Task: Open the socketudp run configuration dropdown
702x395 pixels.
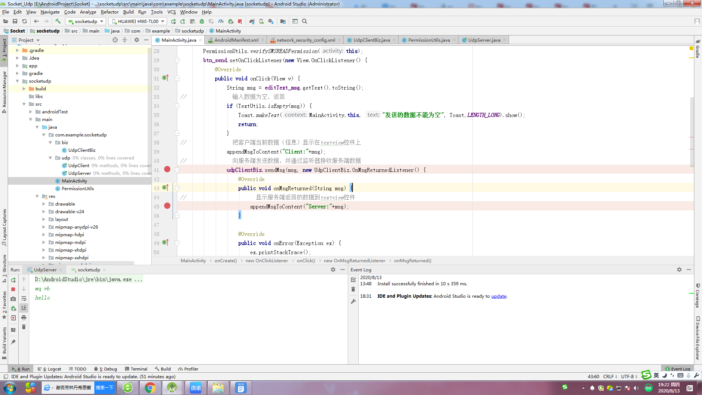Action: point(86,21)
